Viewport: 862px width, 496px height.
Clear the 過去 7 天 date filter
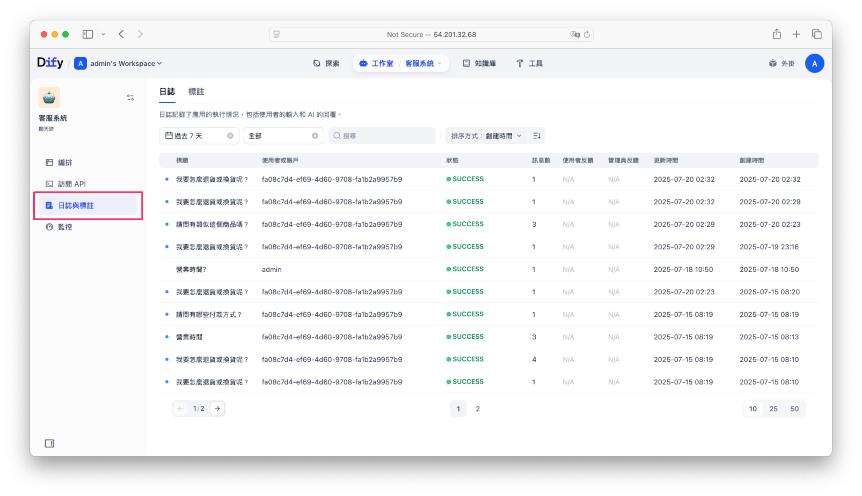230,136
